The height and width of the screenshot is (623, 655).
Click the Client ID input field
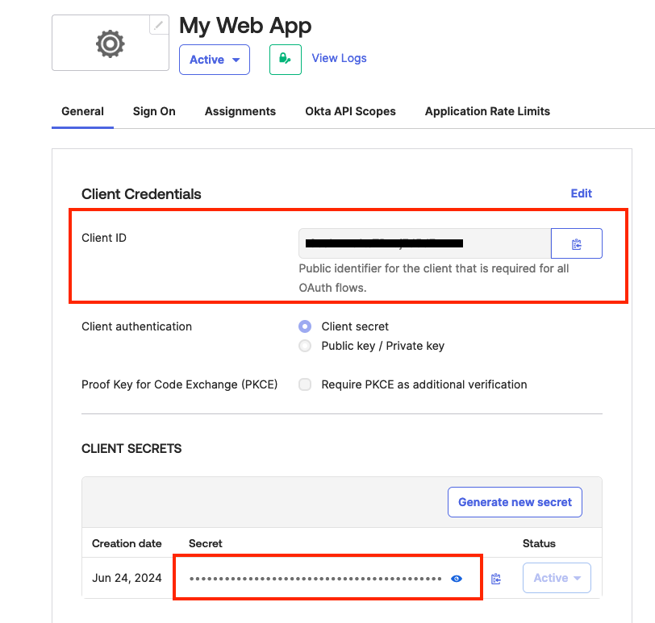click(425, 243)
